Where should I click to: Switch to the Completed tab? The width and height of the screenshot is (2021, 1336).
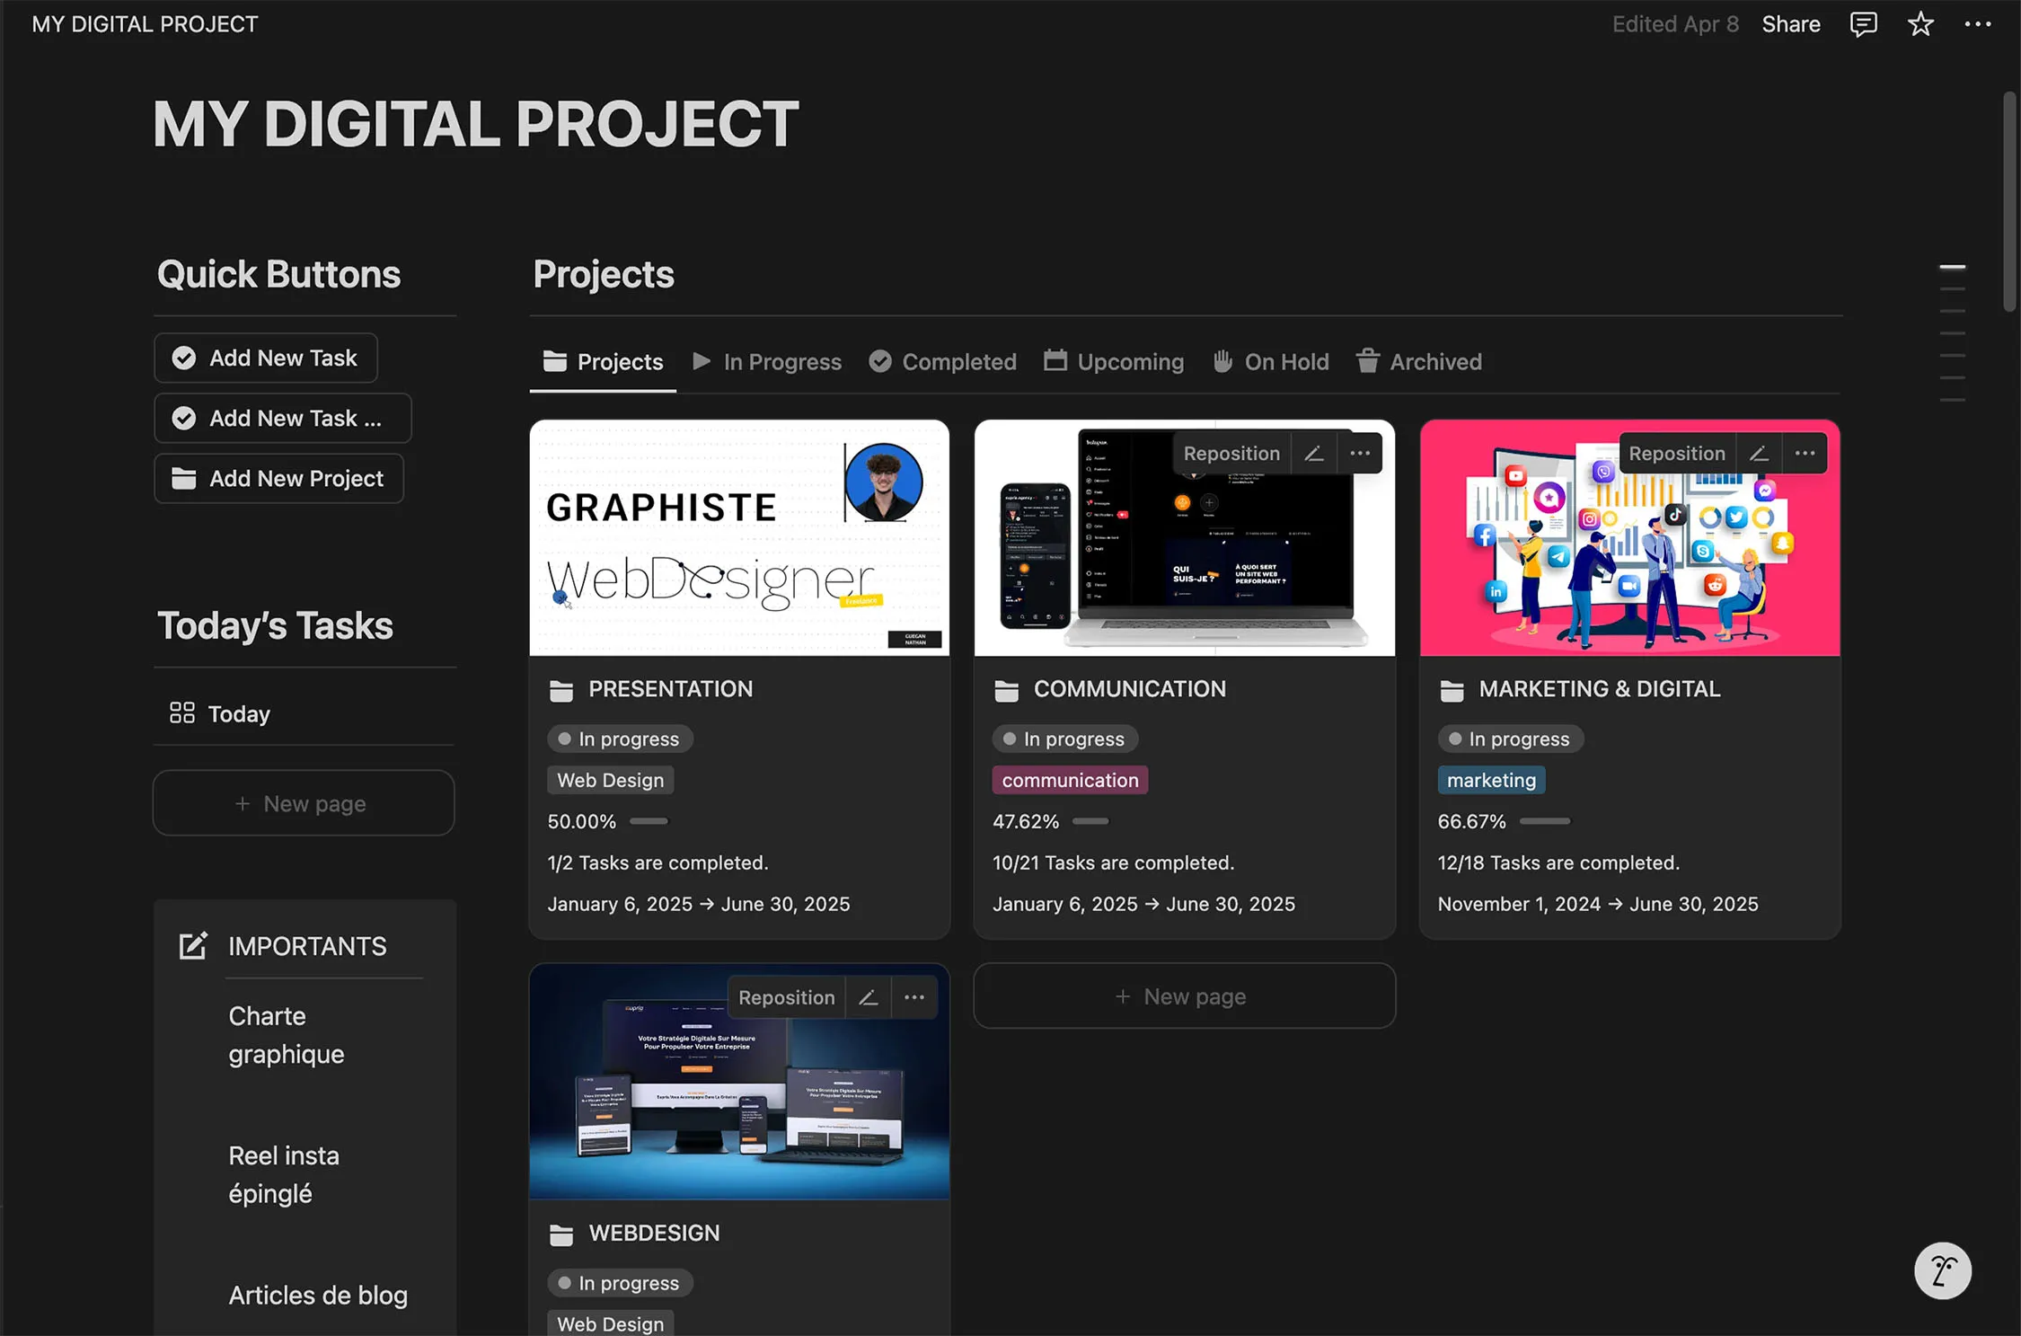click(943, 362)
